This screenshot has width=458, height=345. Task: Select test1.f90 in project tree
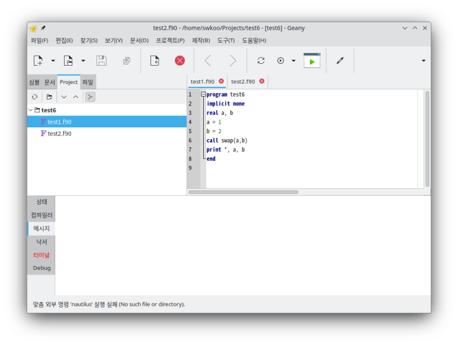point(107,122)
